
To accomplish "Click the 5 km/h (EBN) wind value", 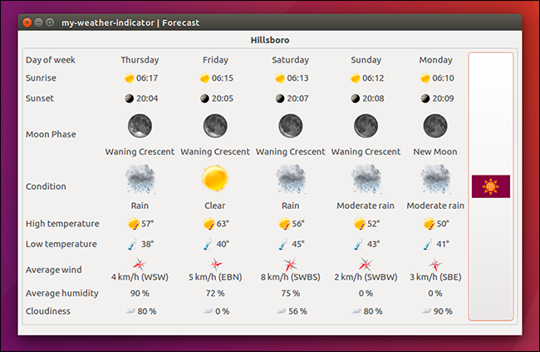I will point(215,277).
